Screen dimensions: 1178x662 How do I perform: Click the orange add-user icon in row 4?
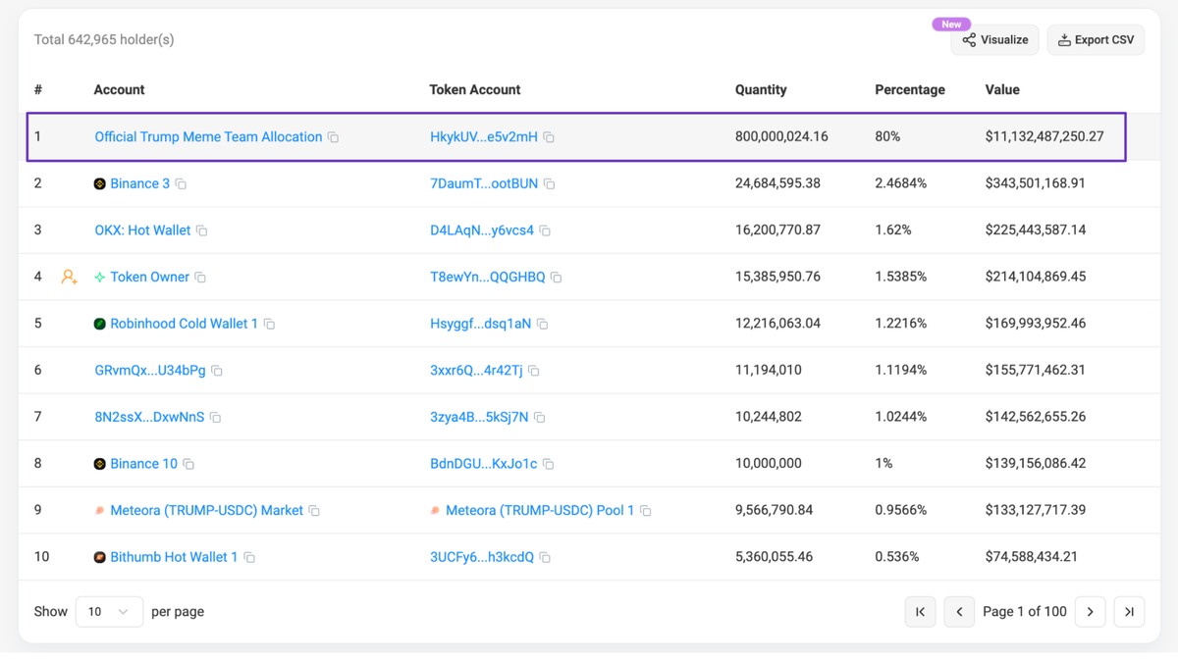coord(69,278)
